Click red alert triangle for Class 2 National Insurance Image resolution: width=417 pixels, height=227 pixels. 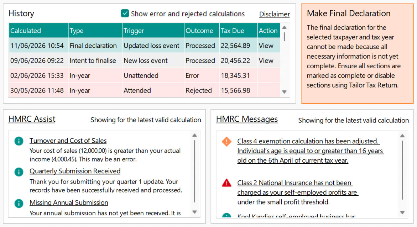tap(226, 183)
